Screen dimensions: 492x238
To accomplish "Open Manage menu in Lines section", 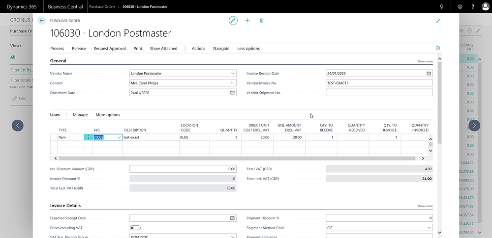I will (80, 115).
